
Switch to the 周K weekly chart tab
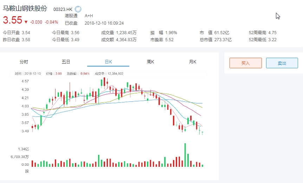point(150,62)
